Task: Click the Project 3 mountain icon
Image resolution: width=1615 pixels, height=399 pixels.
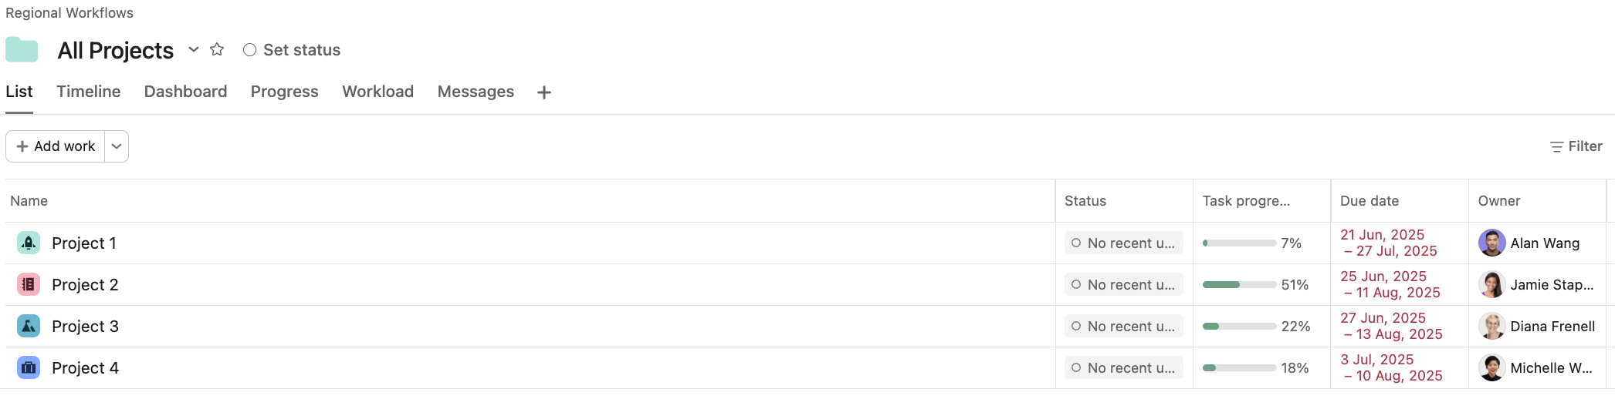Action: click(29, 327)
